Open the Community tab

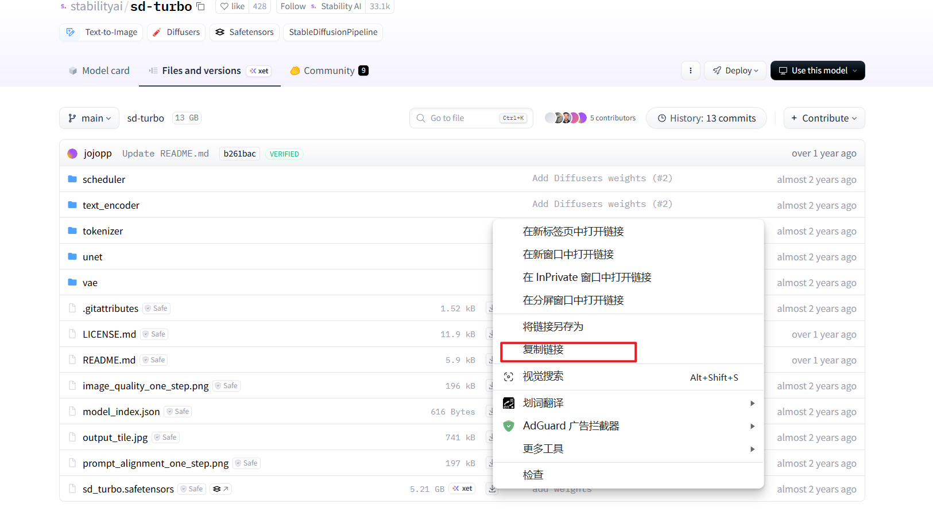(329, 71)
